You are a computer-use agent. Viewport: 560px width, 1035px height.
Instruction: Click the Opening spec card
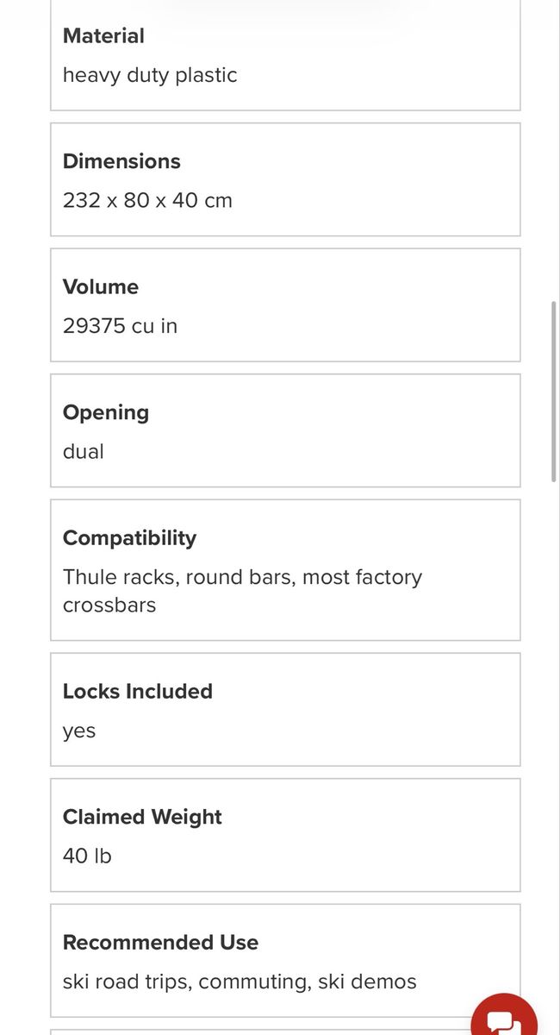pos(285,430)
